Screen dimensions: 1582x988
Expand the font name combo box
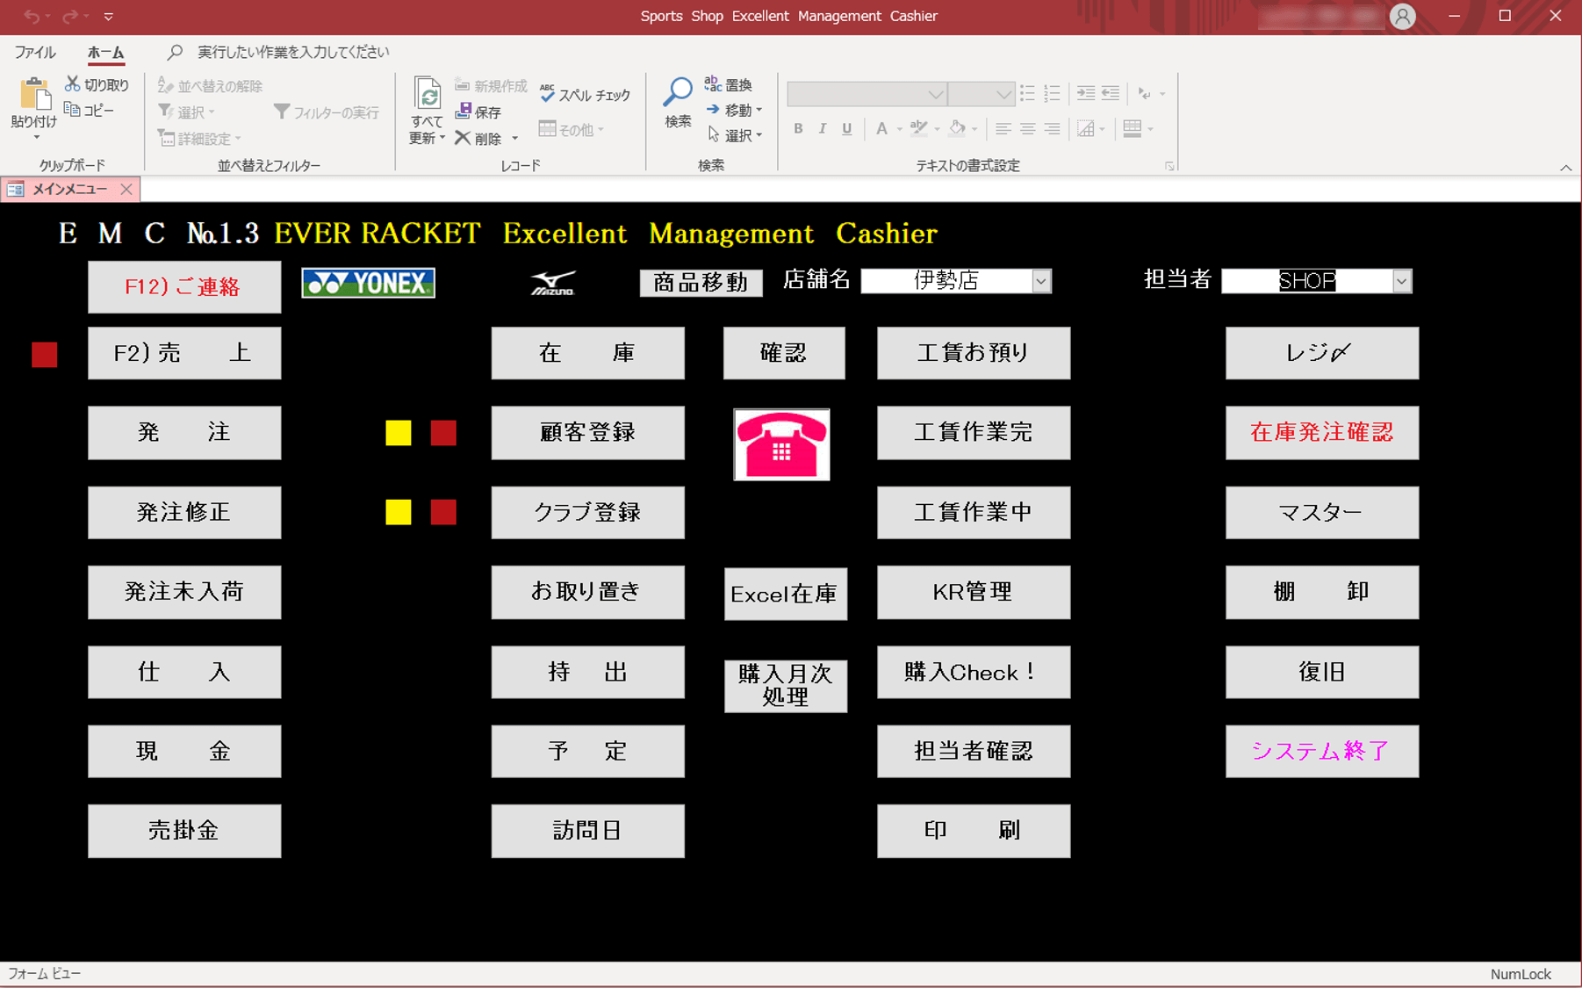pos(936,94)
